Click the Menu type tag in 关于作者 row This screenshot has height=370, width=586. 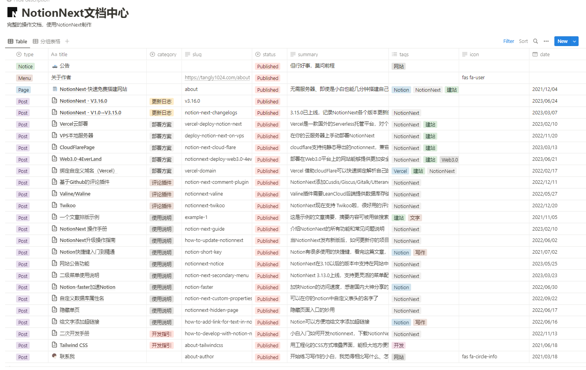click(x=25, y=78)
